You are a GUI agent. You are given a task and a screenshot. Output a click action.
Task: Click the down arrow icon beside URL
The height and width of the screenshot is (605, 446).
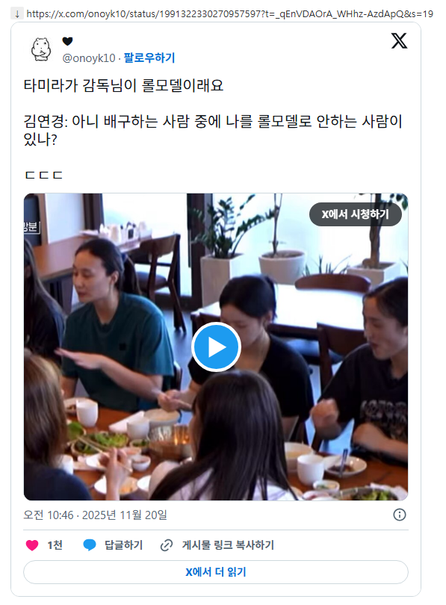click(17, 14)
